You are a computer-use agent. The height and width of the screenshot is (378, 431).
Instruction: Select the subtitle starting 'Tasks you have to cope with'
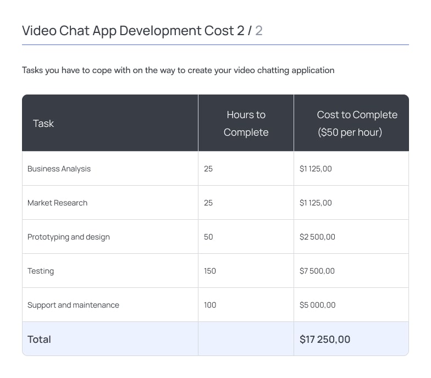pos(178,70)
